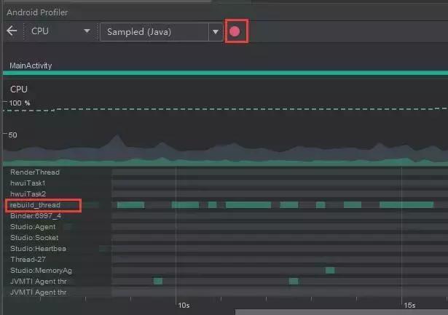Select the Binder:6997_4 thread
This screenshot has height=315, width=448.
36,216
